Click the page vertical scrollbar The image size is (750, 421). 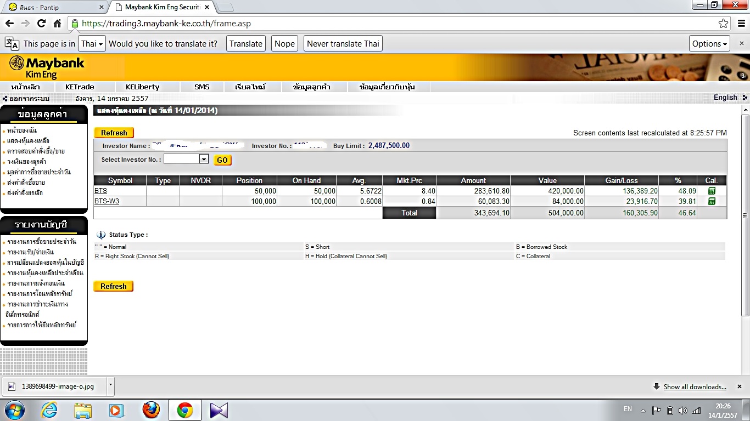click(745, 215)
